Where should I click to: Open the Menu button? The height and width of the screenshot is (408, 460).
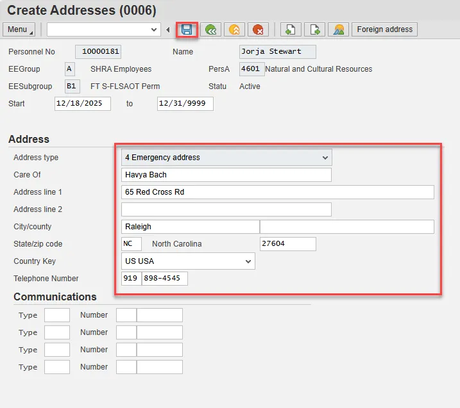pyautogui.click(x=19, y=29)
